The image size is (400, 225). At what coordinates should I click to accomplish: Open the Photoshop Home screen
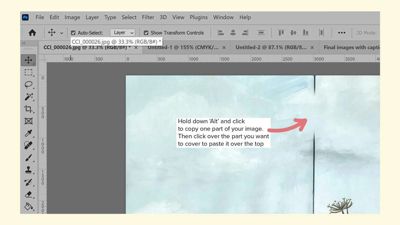(x=32, y=32)
